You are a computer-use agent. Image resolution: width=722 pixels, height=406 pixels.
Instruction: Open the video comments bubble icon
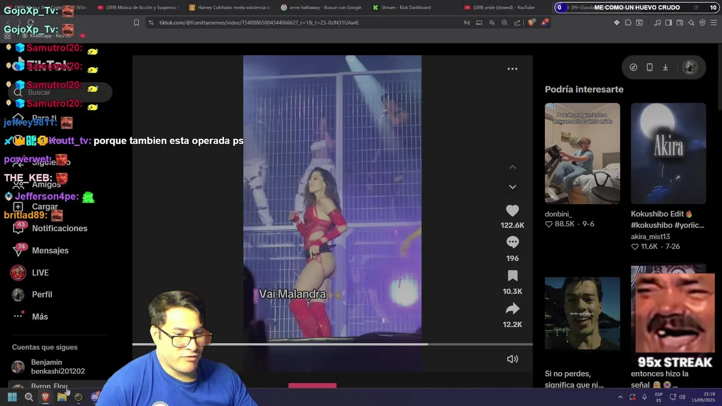[512, 242]
